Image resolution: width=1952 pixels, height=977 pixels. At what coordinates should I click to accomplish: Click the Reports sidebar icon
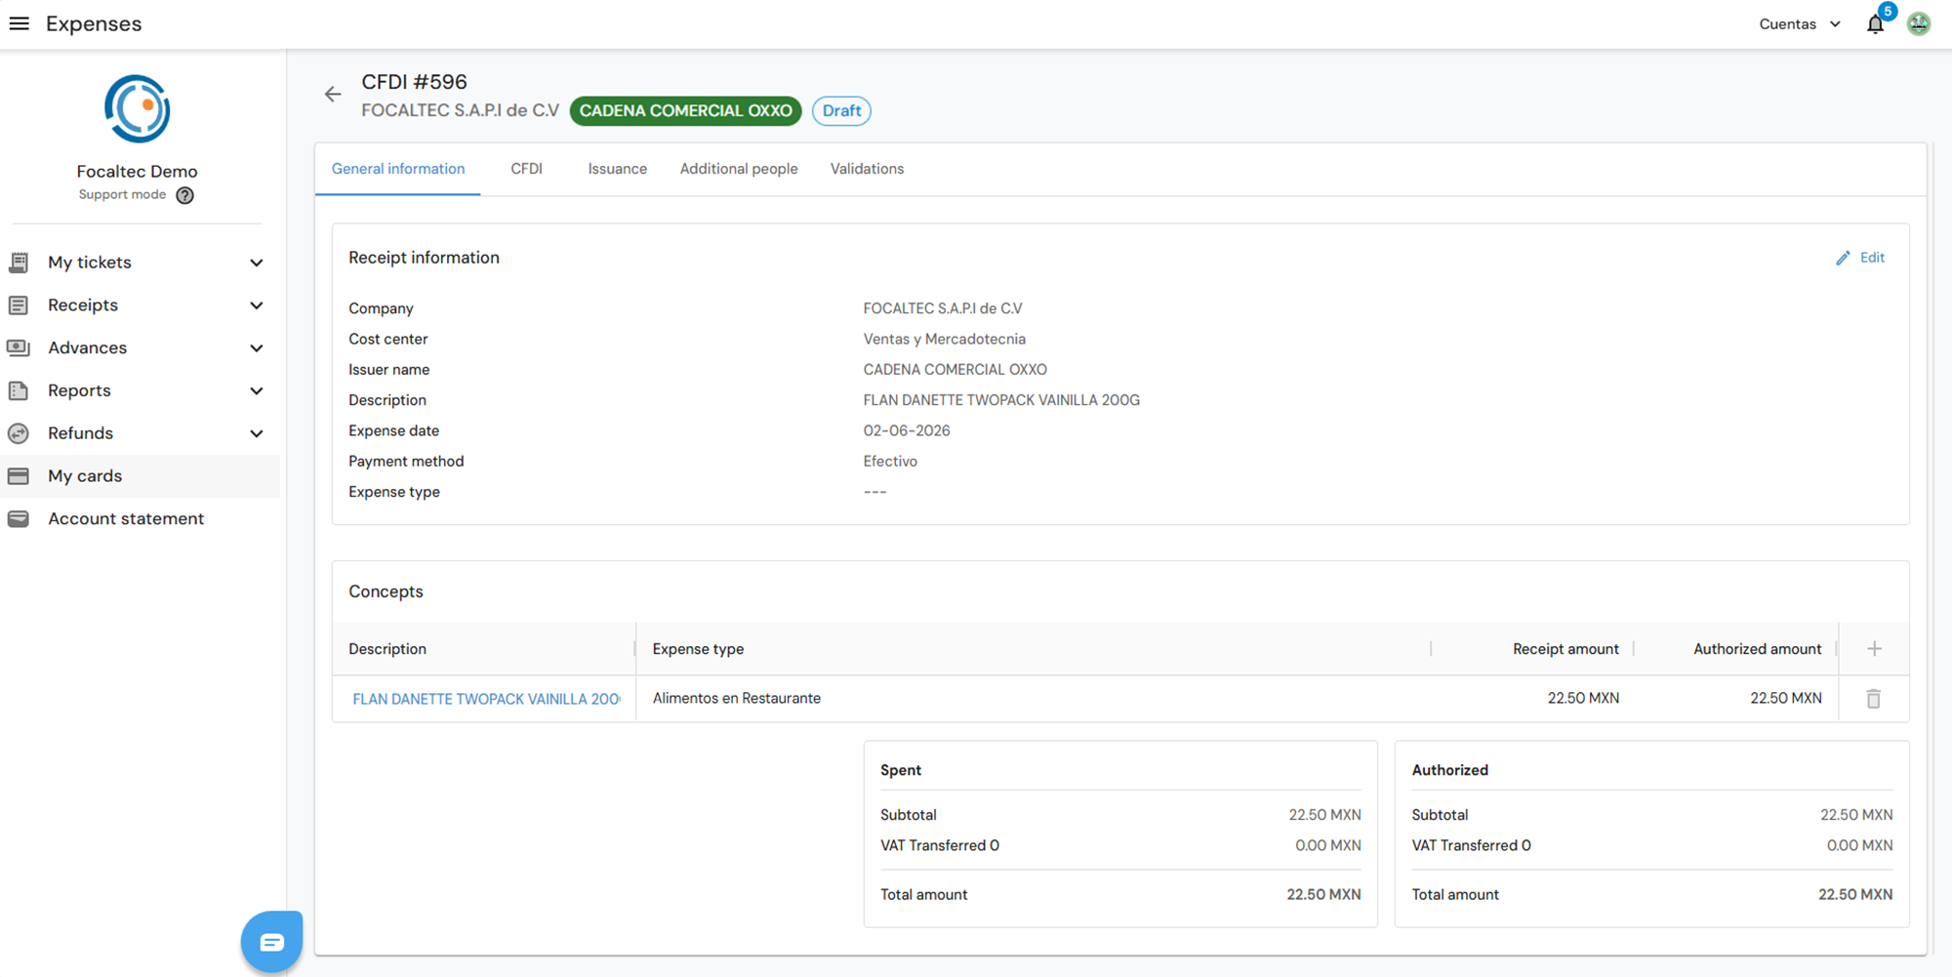coord(19,390)
